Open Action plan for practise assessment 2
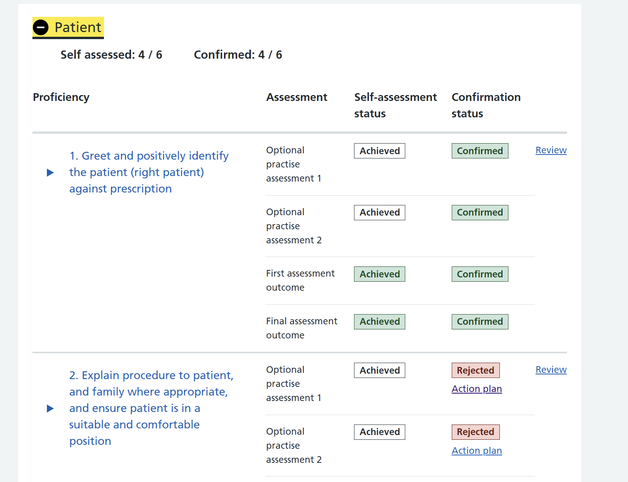This screenshot has width=628, height=482. tap(477, 451)
